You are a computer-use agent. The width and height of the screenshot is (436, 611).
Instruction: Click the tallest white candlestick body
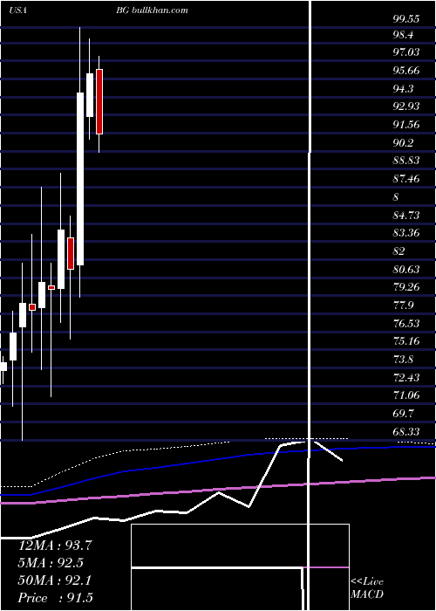[80, 179]
